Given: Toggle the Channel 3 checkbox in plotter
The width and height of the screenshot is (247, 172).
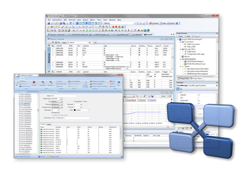Looking at the screenshot, I should click(x=138, y=100).
